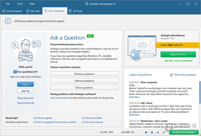Click the CPU usage status indicator
Image resolution: width=201 pixels, height=136 pixels.
107,132
